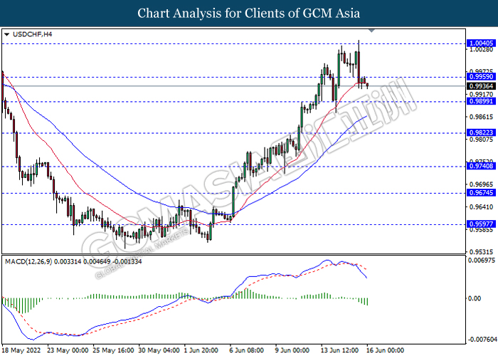Click the 30 May 04:00 time label

[159, 350]
